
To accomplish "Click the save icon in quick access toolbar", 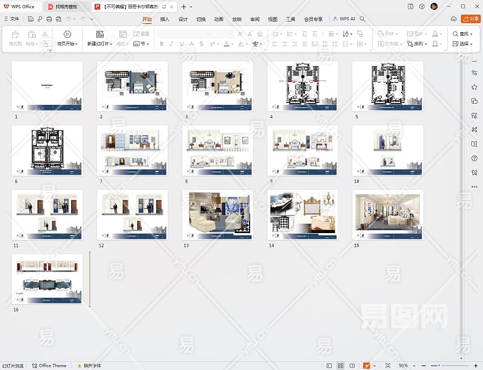I will point(31,19).
